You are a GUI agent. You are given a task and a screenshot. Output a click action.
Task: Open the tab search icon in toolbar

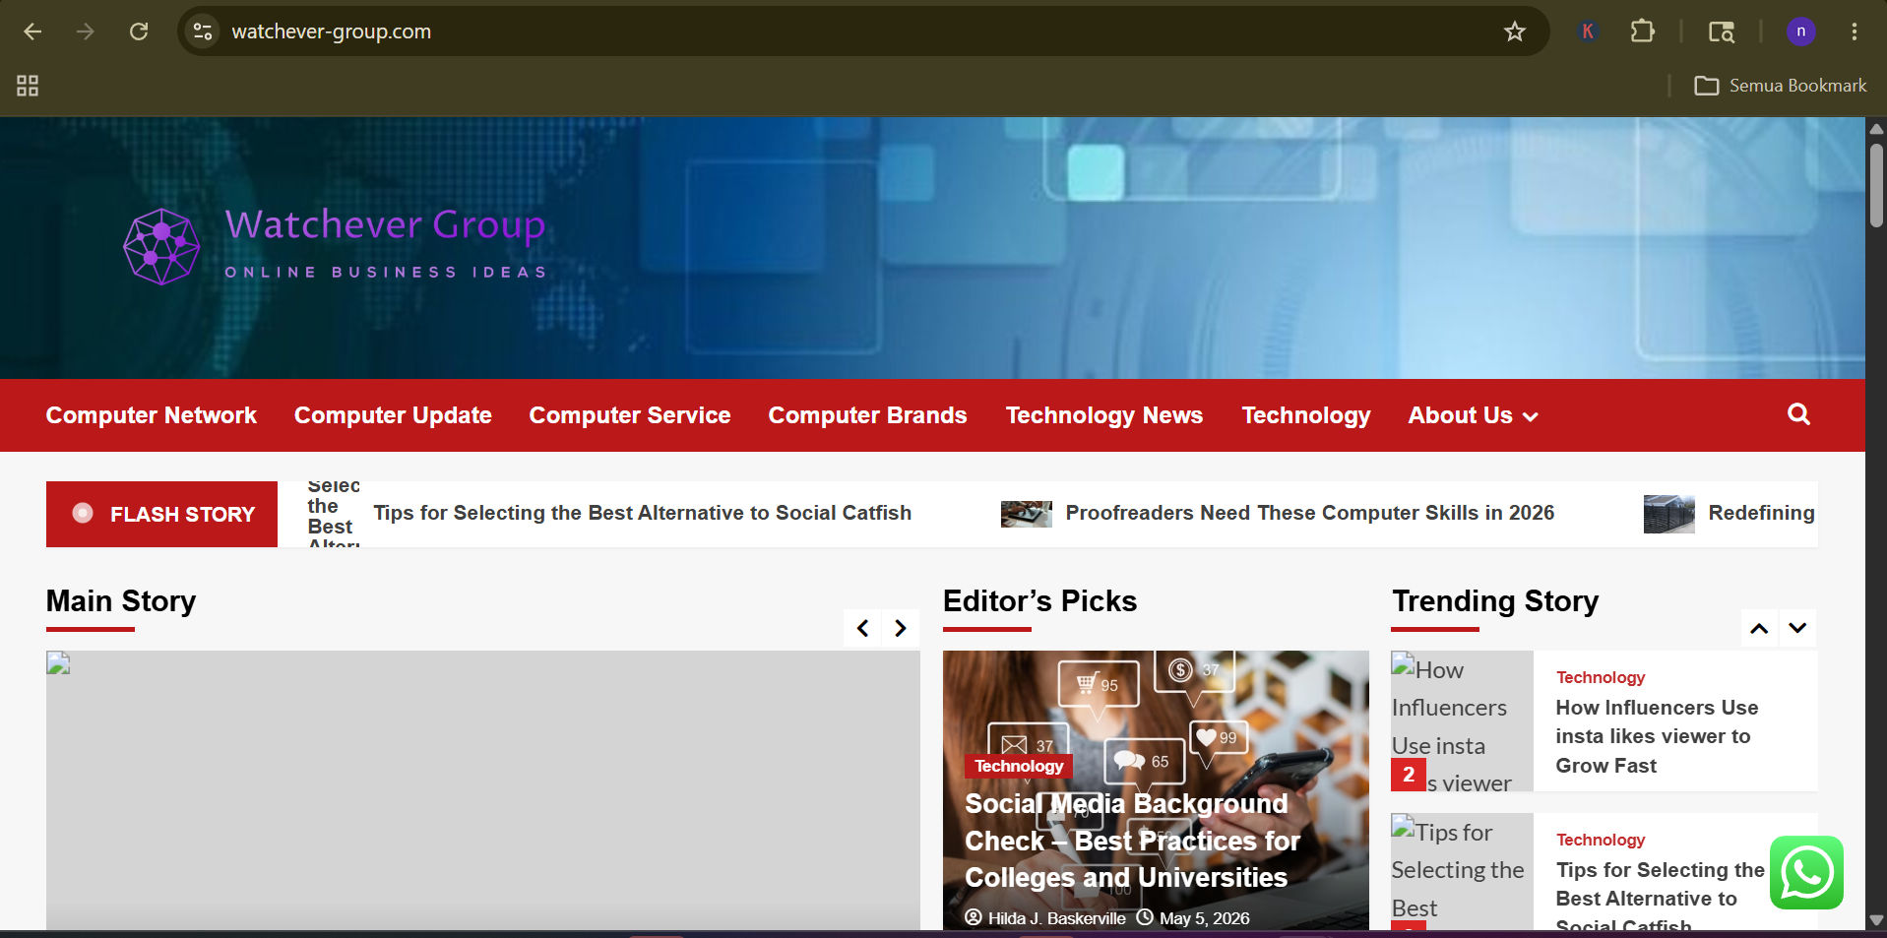pos(1722,31)
